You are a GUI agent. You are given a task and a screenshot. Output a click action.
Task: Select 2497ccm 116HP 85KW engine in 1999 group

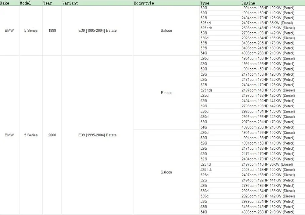coord(267,23)
